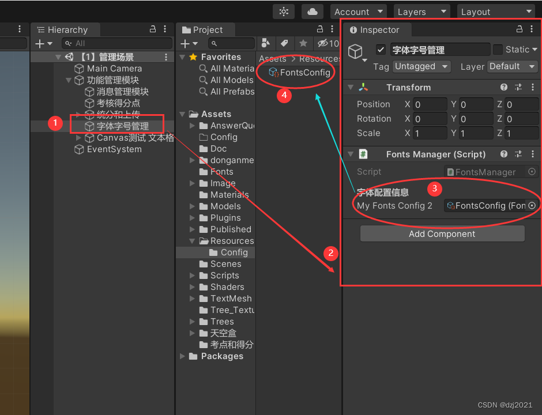Toggle the GameObject active checkbox
The image size is (542, 415).
pos(381,50)
